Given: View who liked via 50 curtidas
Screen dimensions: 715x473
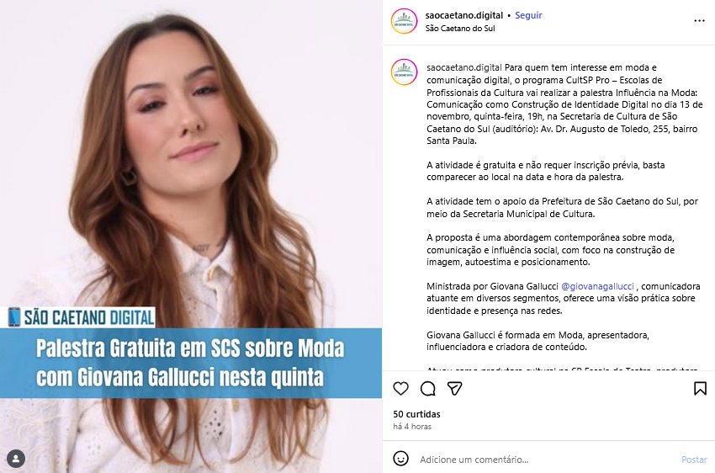Looking at the screenshot, I should tap(416, 414).
